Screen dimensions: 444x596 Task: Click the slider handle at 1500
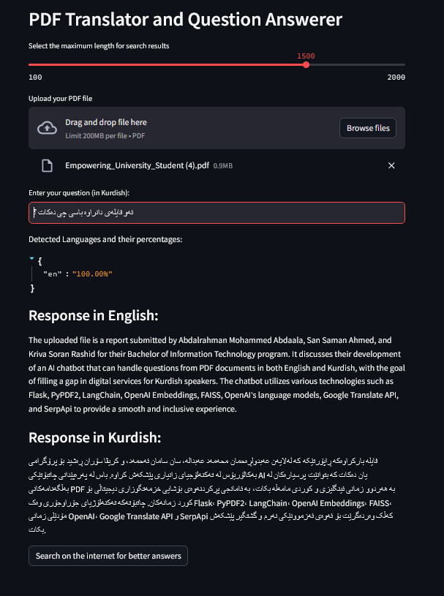[306, 65]
